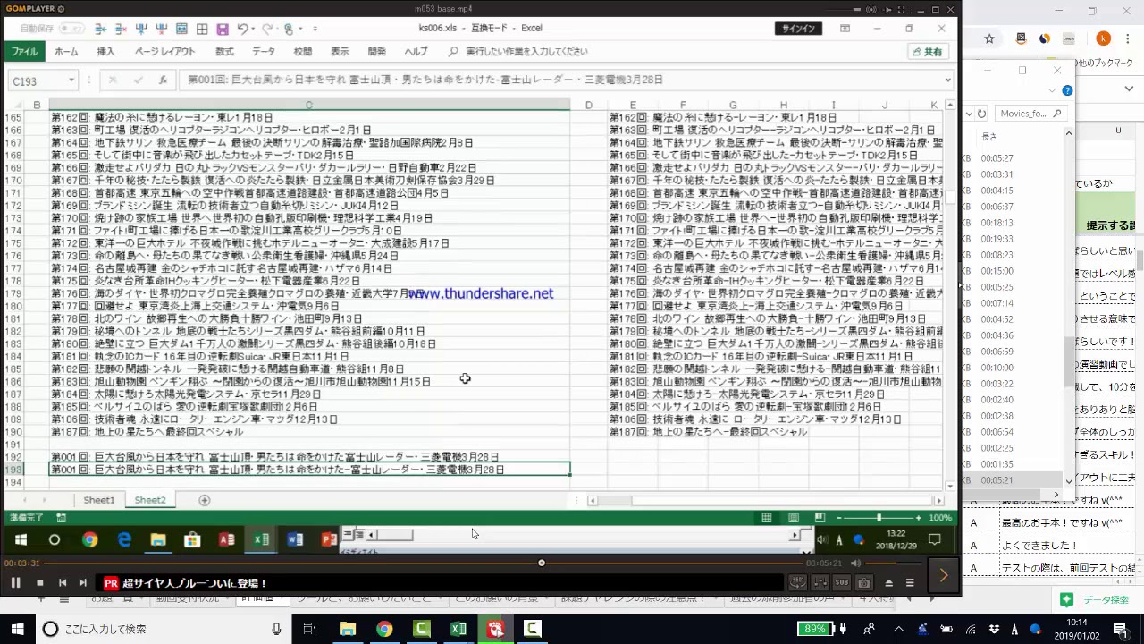Click the Undo arrow in Excel toolbar
The image size is (1144, 644).
pos(242,29)
